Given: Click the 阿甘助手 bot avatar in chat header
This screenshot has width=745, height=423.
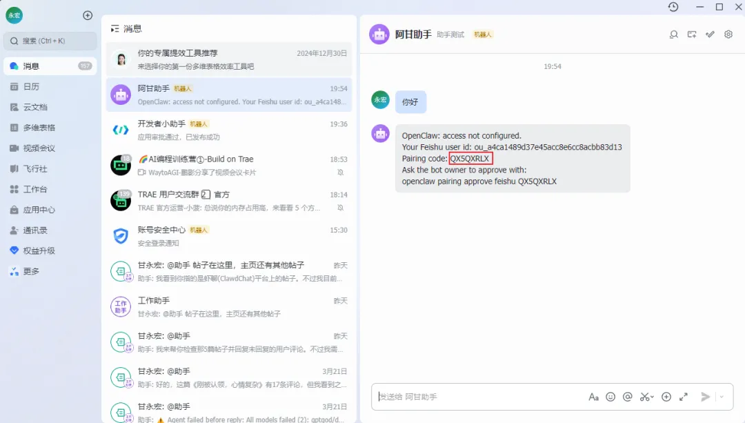Looking at the screenshot, I should pyautogui.click(x=379, y=35).
